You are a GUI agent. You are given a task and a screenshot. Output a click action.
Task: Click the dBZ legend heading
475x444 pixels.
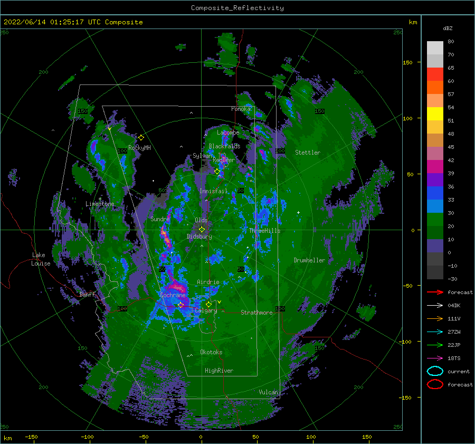[448, 29]
